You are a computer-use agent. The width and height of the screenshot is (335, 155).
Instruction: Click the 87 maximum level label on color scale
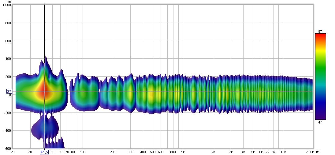tap(320, 31)
